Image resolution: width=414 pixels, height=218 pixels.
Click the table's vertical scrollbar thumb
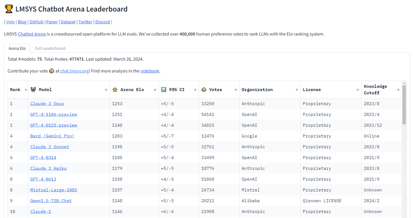point(404,105)
